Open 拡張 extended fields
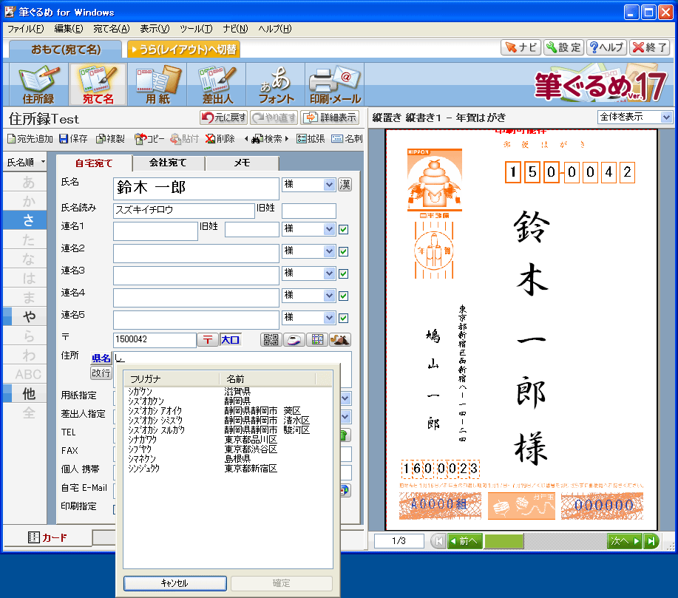 click(311, 139)
